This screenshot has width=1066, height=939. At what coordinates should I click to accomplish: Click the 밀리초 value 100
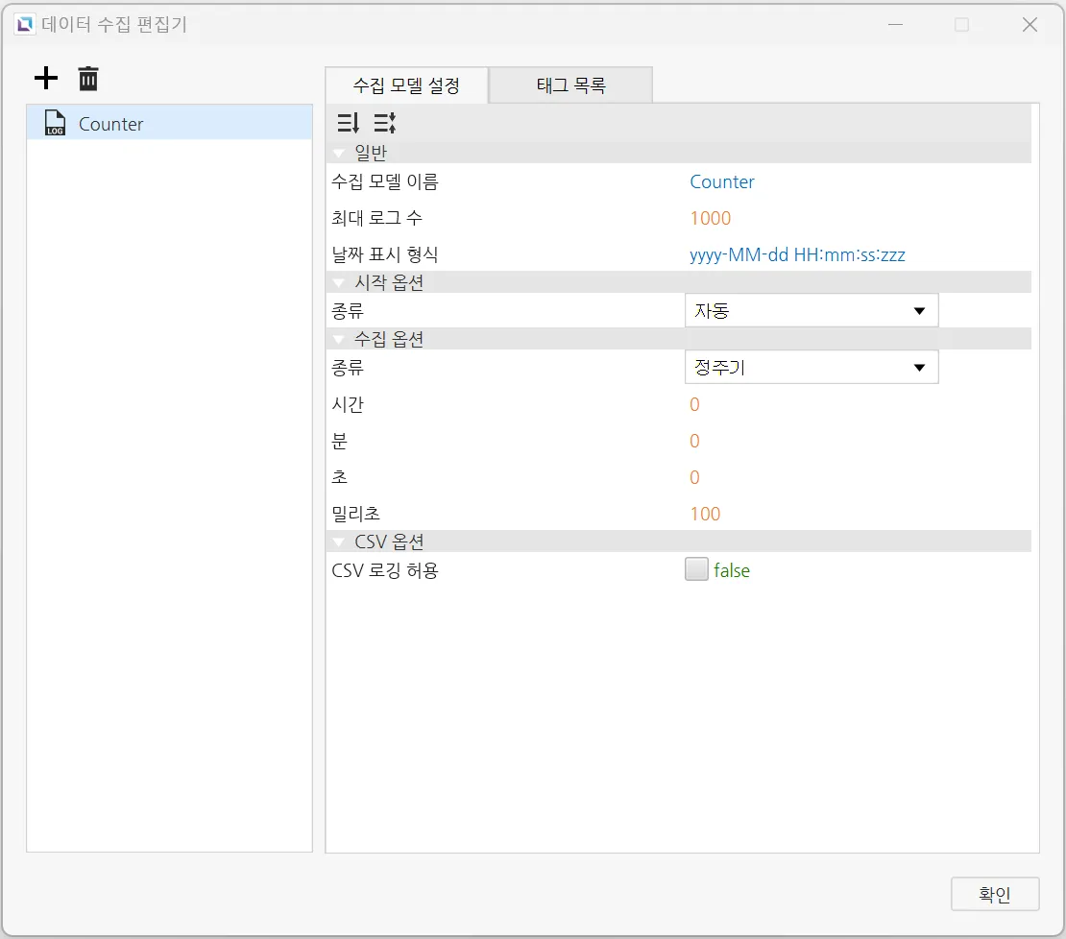pyautogui.click(x=705, y=515)
